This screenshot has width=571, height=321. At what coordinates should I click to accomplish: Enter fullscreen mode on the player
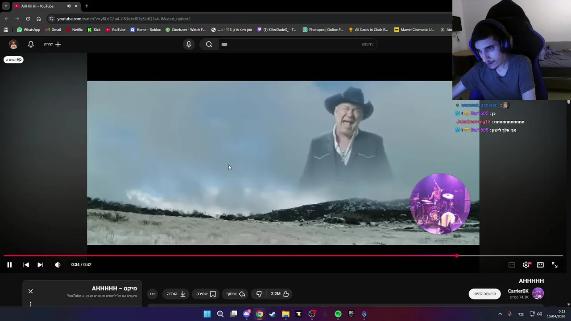pos(554,265)
